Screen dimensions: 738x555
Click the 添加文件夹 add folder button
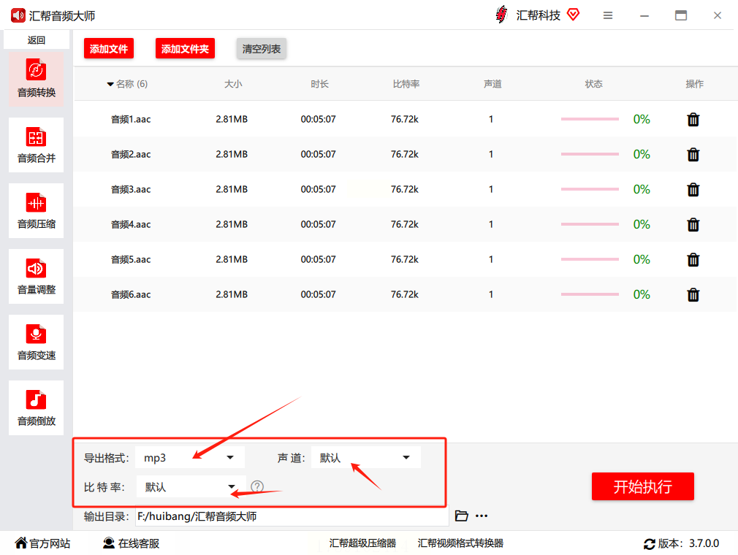click(185, 48)
